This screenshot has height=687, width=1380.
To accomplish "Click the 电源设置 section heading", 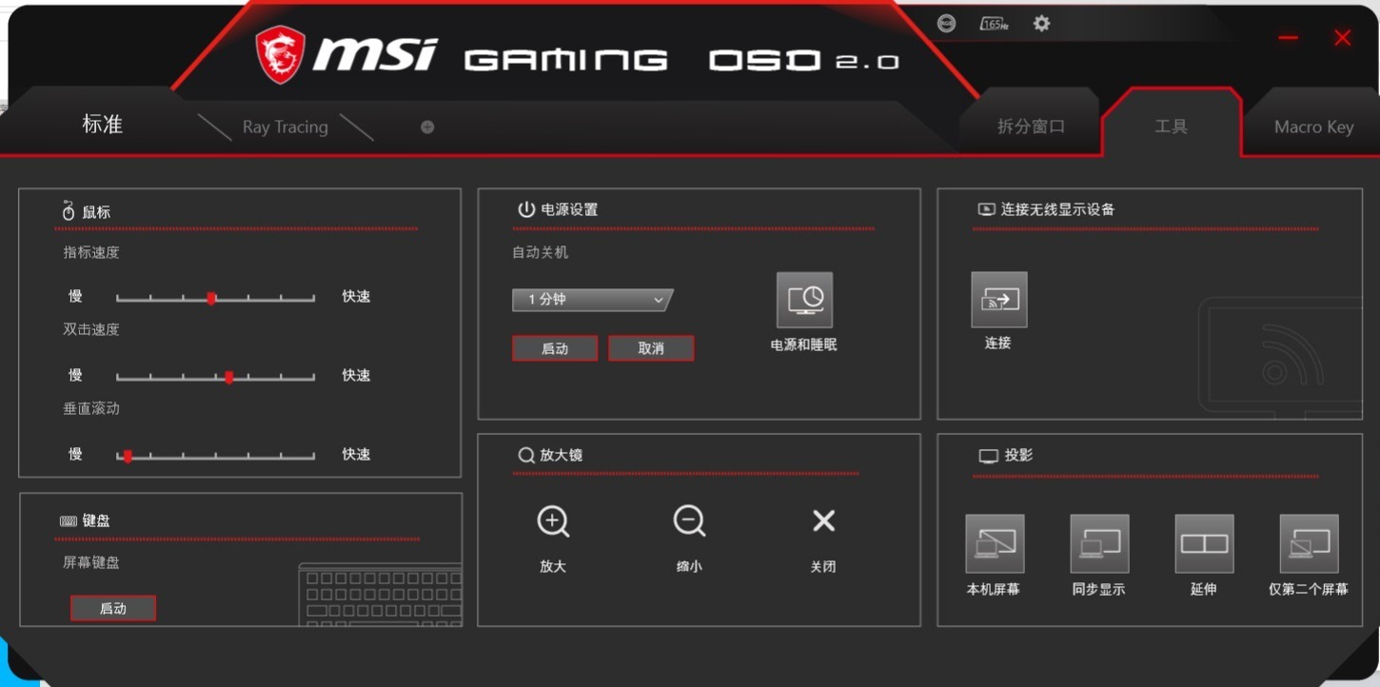I will [x=569, y=209].
